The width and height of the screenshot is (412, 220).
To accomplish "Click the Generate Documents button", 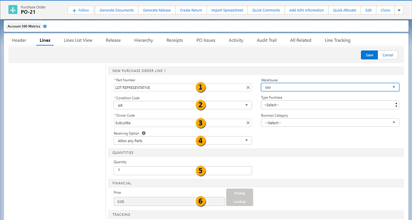I will (x=117, y=10).
